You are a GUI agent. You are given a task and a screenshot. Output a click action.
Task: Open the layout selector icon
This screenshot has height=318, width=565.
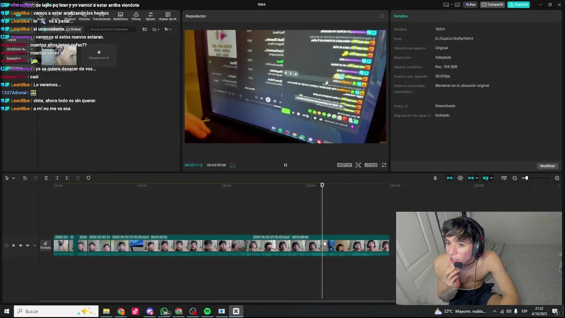(x=446, y=4)
